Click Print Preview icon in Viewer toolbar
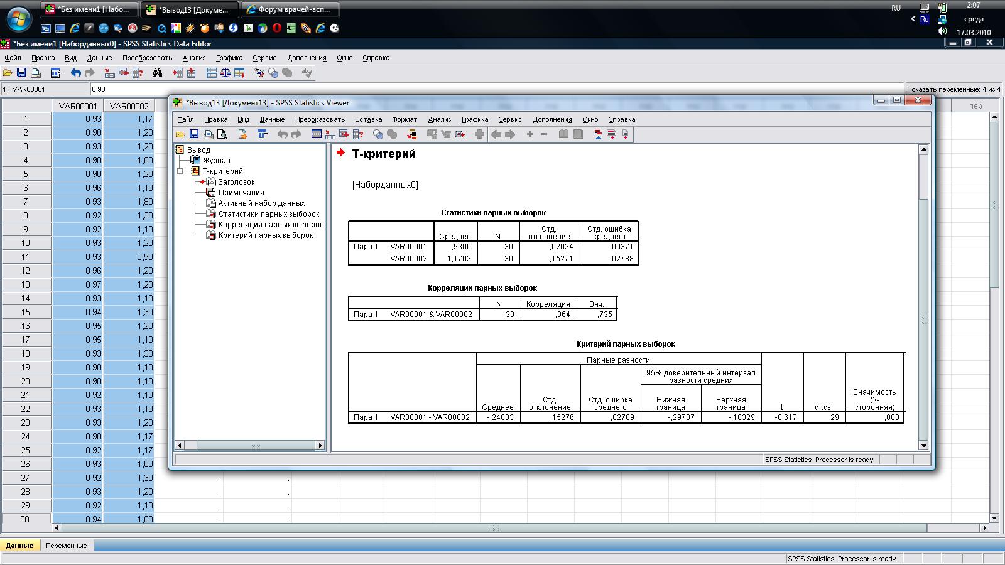The height and width of the screenshot is (565, 1005). [222, 134]
